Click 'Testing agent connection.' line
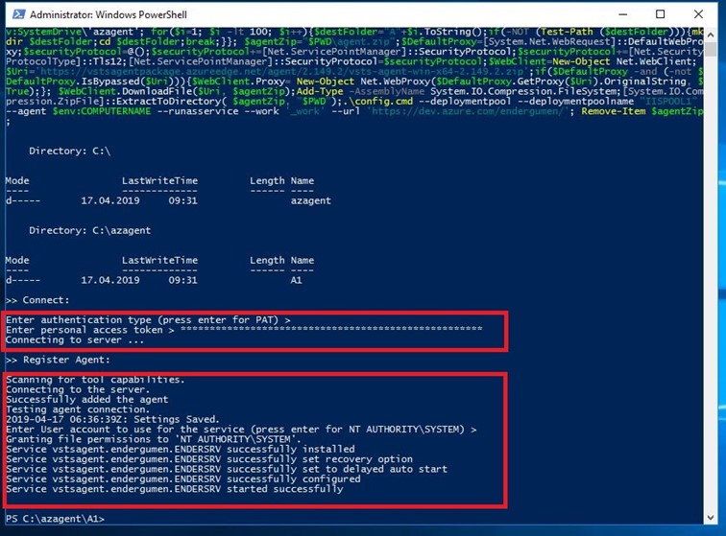The height and width of the screenshot is (536, 726). 78,409
